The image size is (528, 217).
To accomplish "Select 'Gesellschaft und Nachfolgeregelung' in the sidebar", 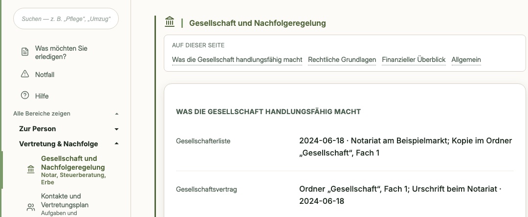I will (x=73, y=163).
